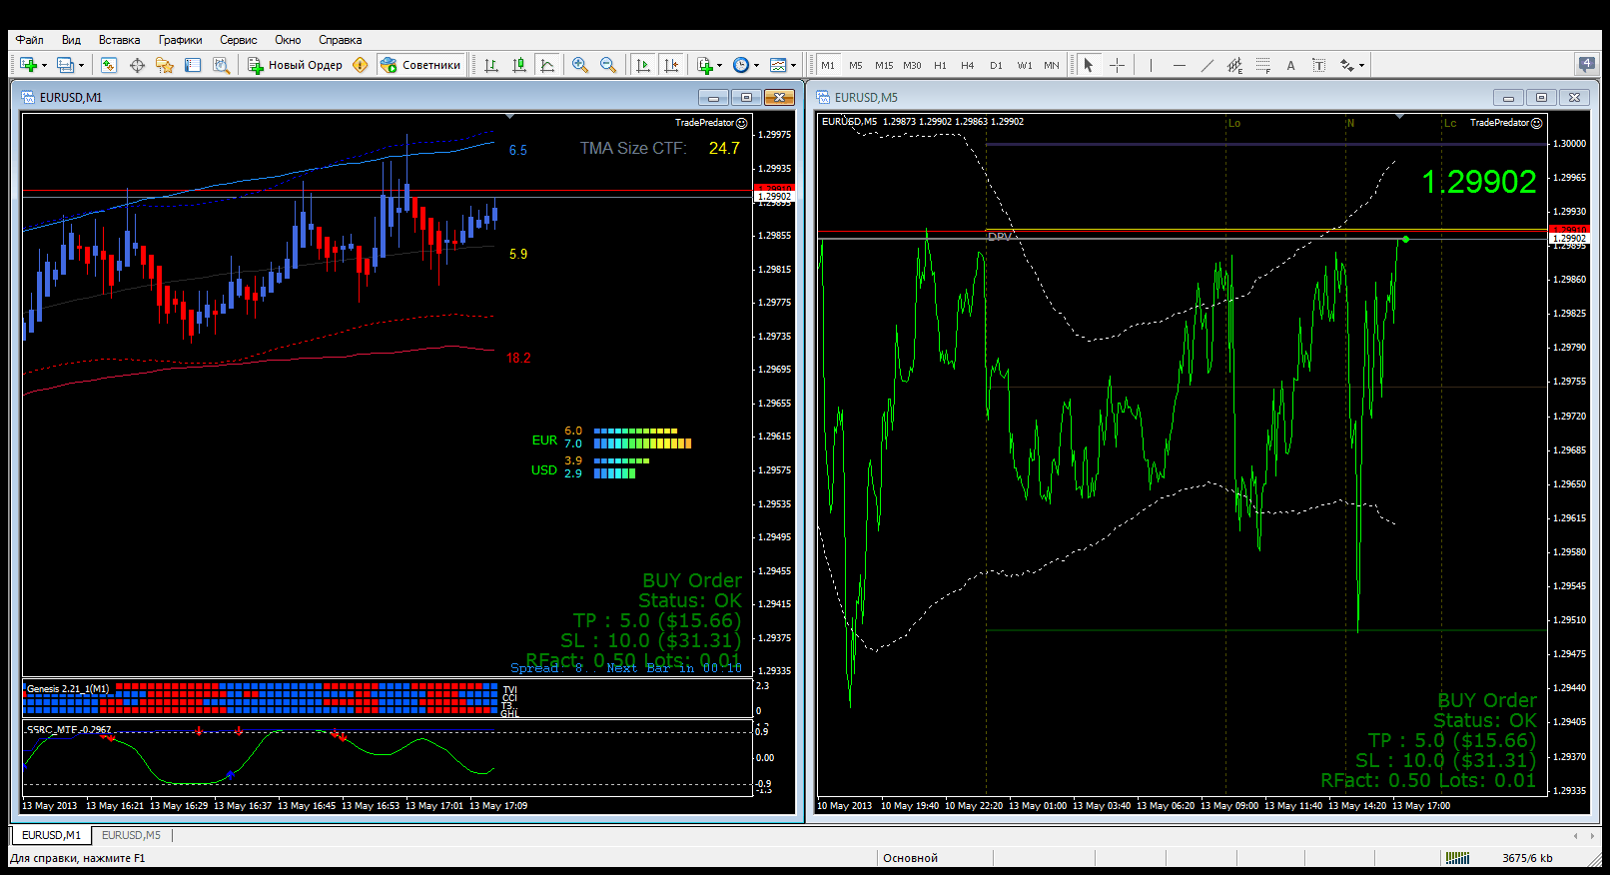This screenshot has width=1610, height=875.
Task: Switch to the MN timeframe
Action: tap(1052, 65)
